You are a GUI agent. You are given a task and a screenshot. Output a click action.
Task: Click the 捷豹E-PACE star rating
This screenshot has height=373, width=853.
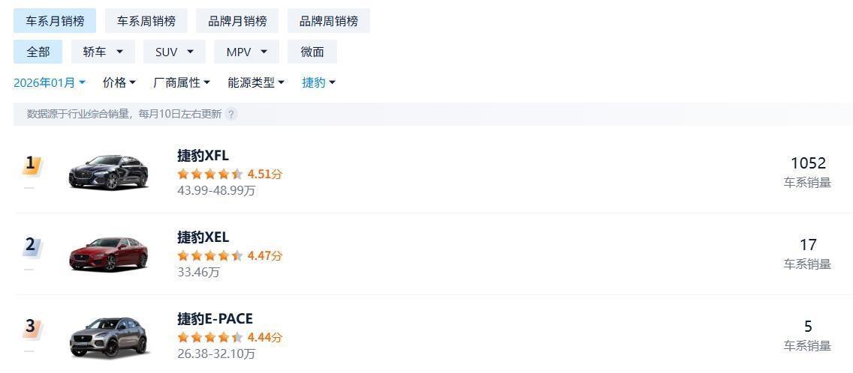(210, 337)
